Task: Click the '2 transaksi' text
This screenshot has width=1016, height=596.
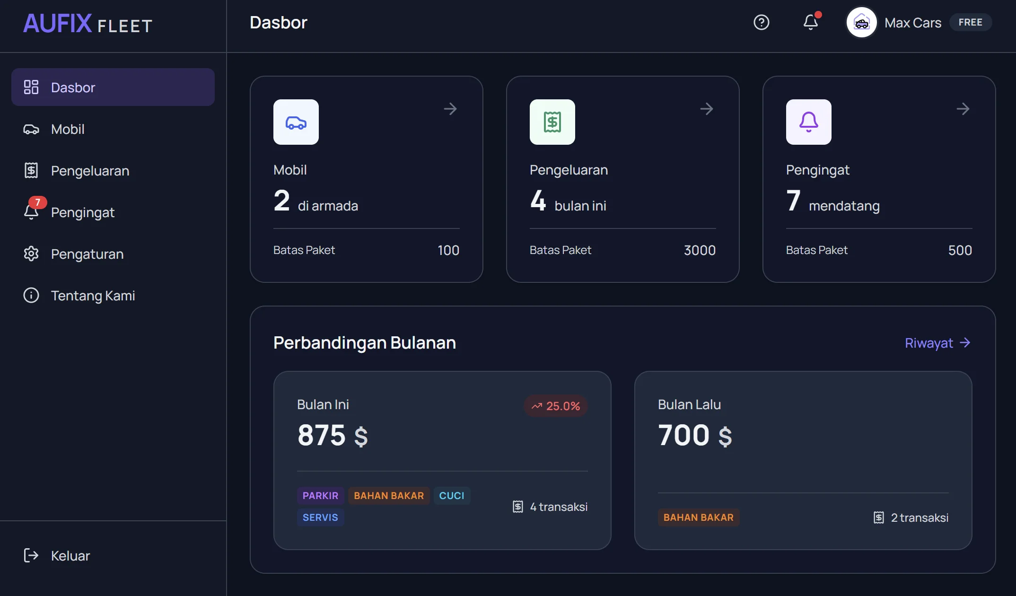Action: pos(920,517)
